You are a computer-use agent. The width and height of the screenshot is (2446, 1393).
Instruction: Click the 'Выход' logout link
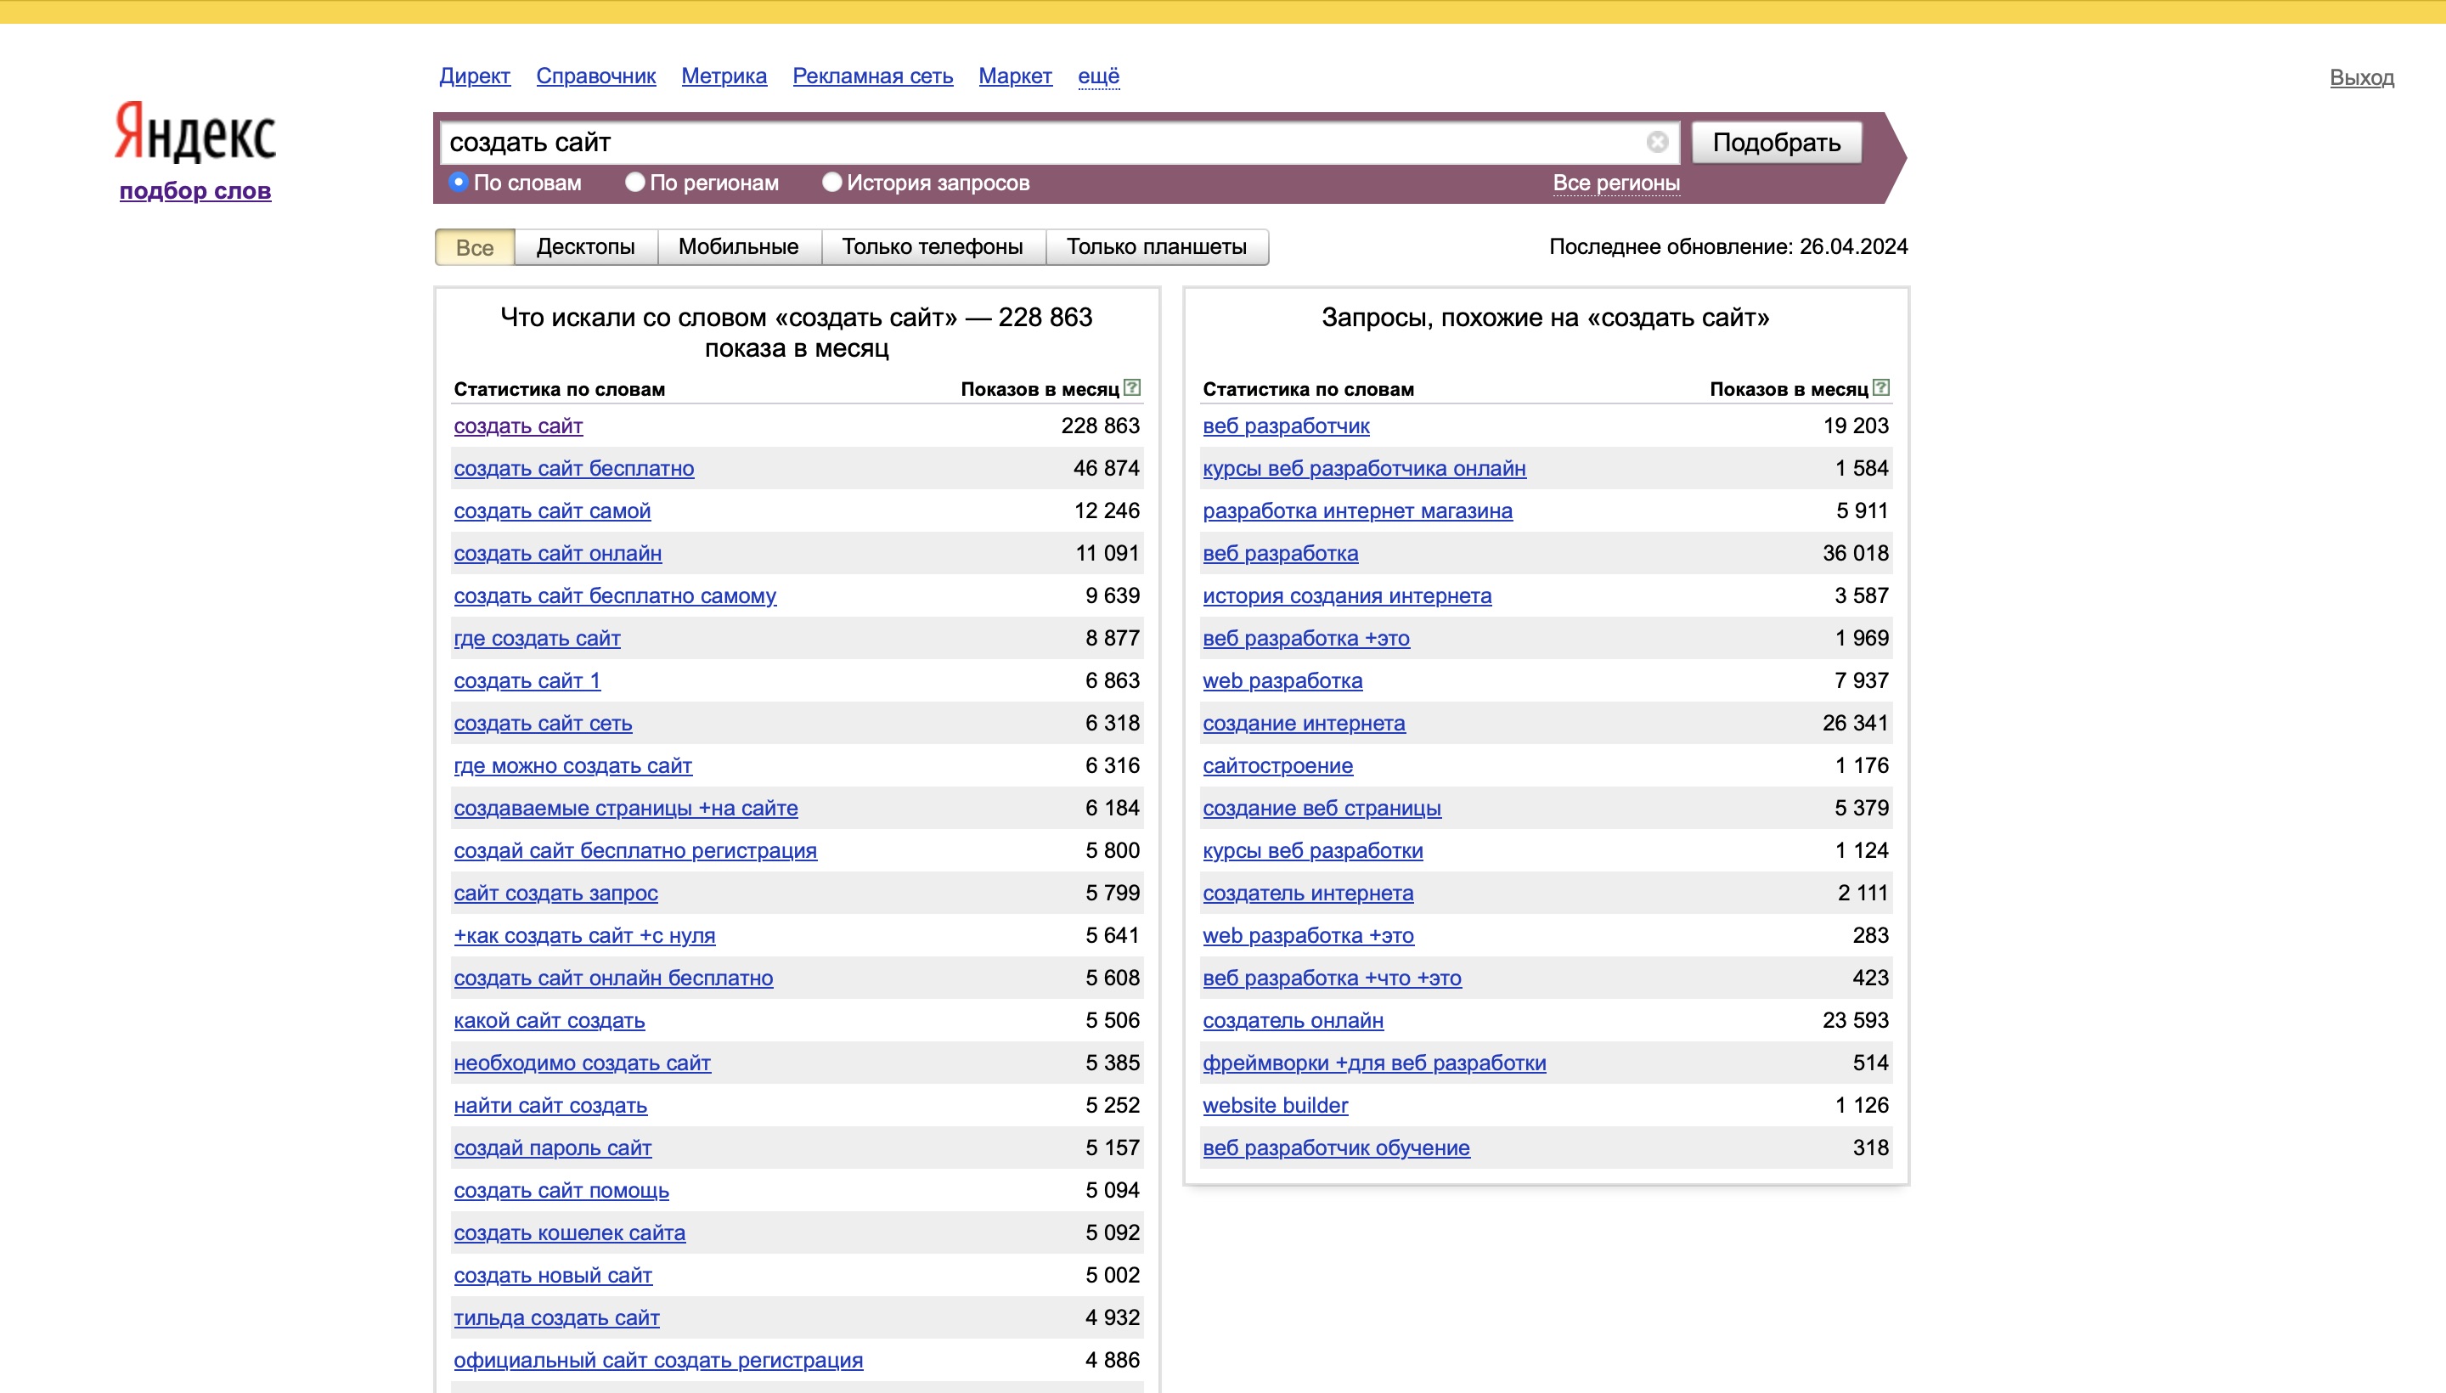[2362, 77]
